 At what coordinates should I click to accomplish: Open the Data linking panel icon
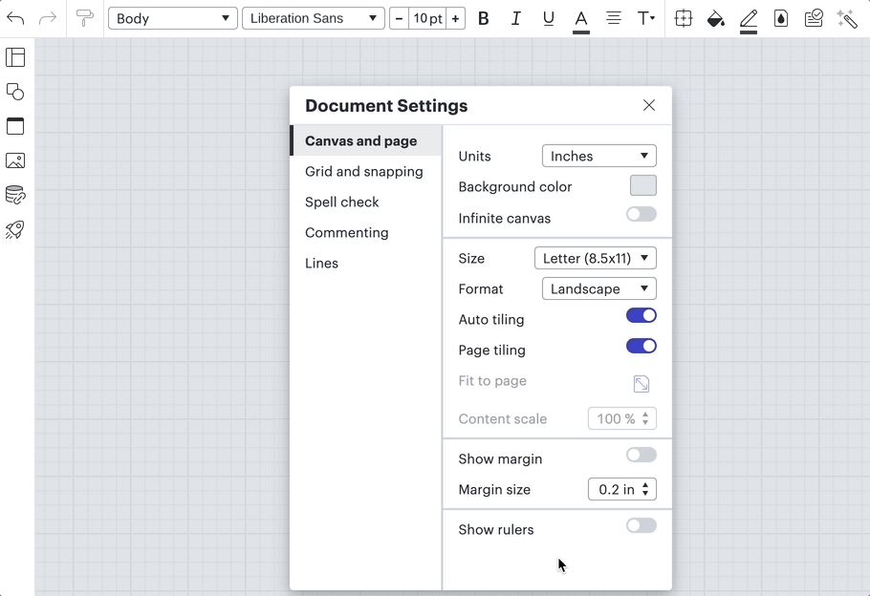15,195
